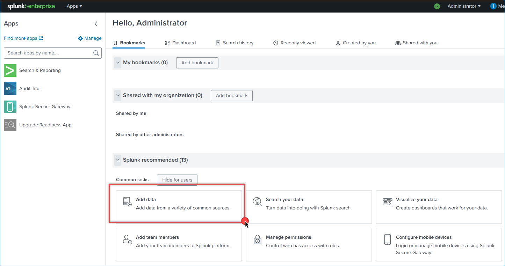
Task: Collapse Shared with my organization section
Action: tap(118, 96)
